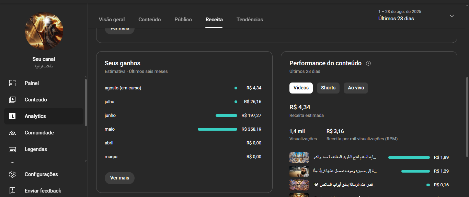The height and width of the screenshot is (197, 469).
Task: Click the Seus ganhos heading
Action: click(123, 63)
